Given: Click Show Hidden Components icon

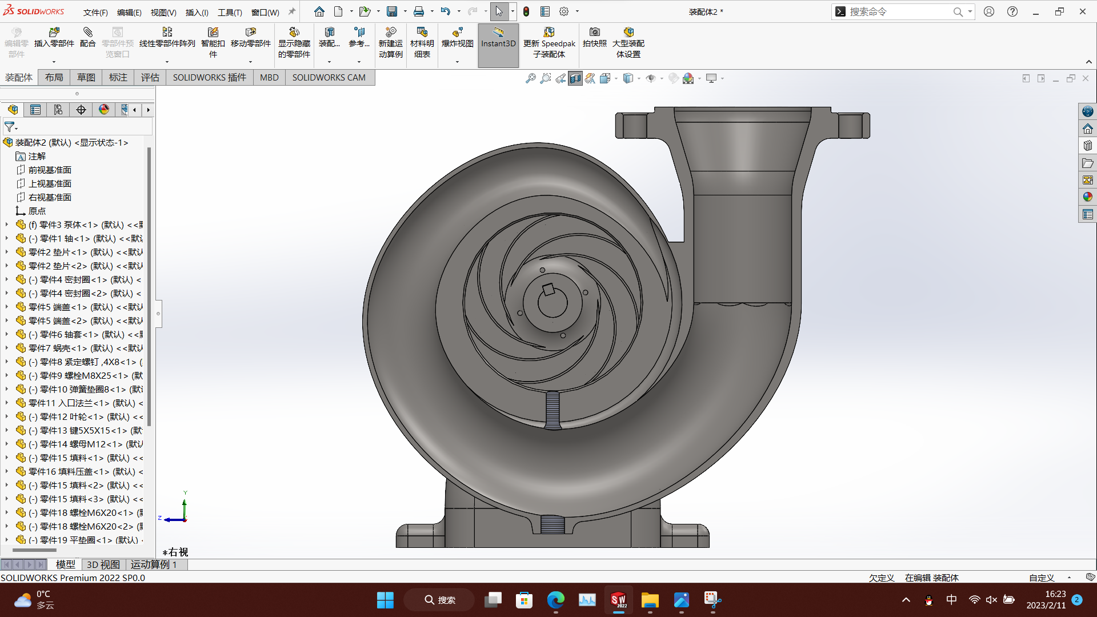Looking at the screenshot, I should pyautogui.click(x=294, y=42).
